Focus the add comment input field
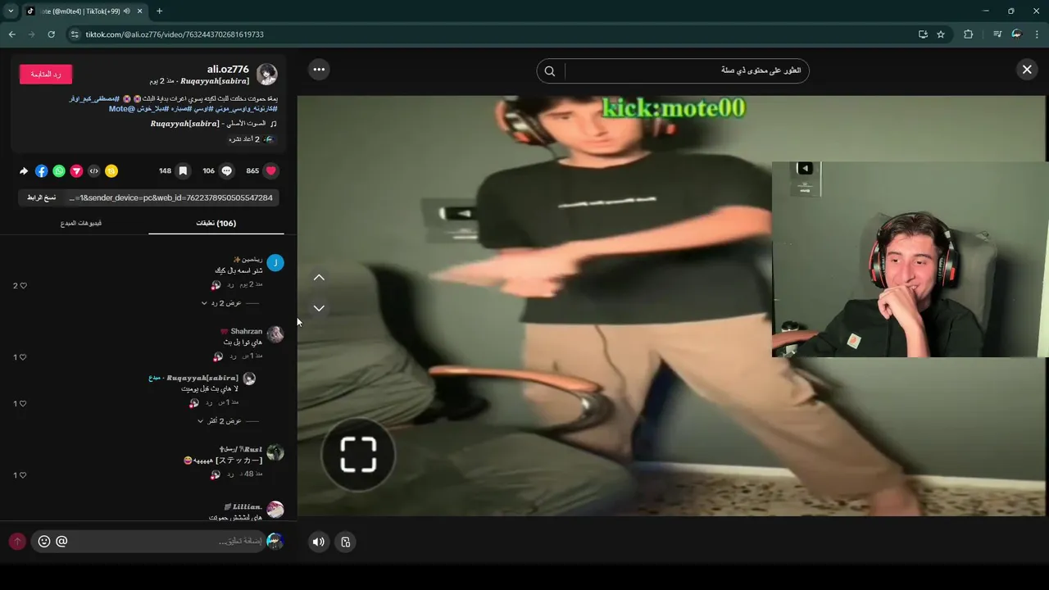The height and width of the screenshot is (590, 1049). pyautogui.click(x=170, y=542)
